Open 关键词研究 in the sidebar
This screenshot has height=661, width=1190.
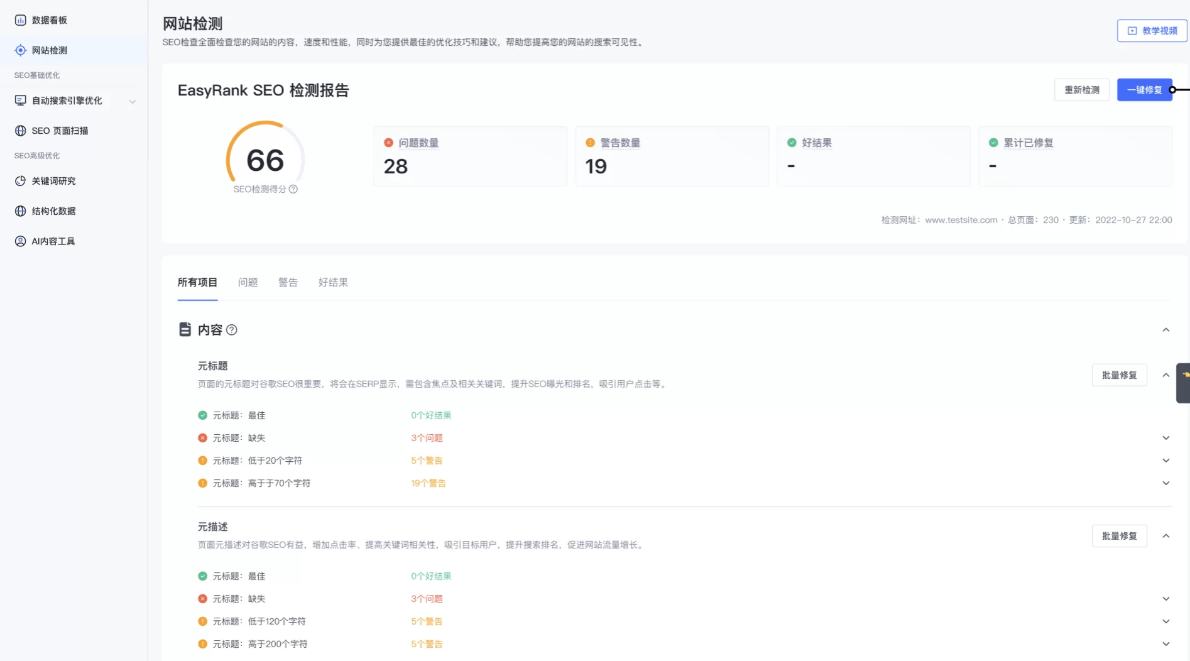[x=74, y=181]
